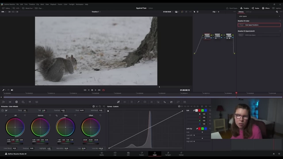The image size is (283, 159).
Task: Select the node graph pan hand tool
Action: tap(198, 12)
